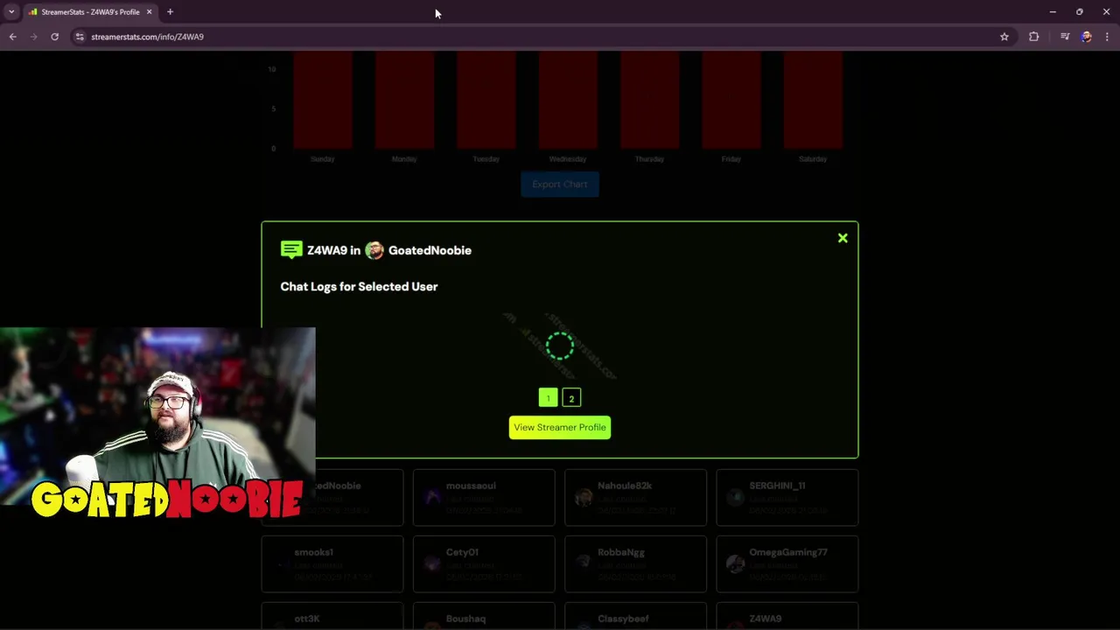Screen dimensions: 1120x630
Task: Restore down the browser window
Action: tap(1080, 12)
